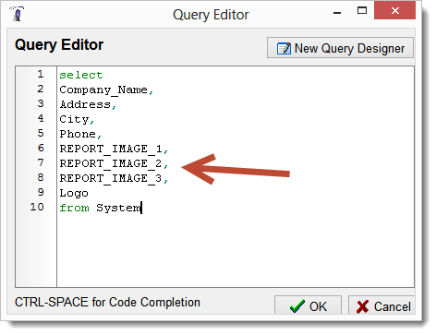Image resolution: width=436 pixels, height=335 pixels.
Task: Confirm the query with OK
Action: tap(308, 305)
